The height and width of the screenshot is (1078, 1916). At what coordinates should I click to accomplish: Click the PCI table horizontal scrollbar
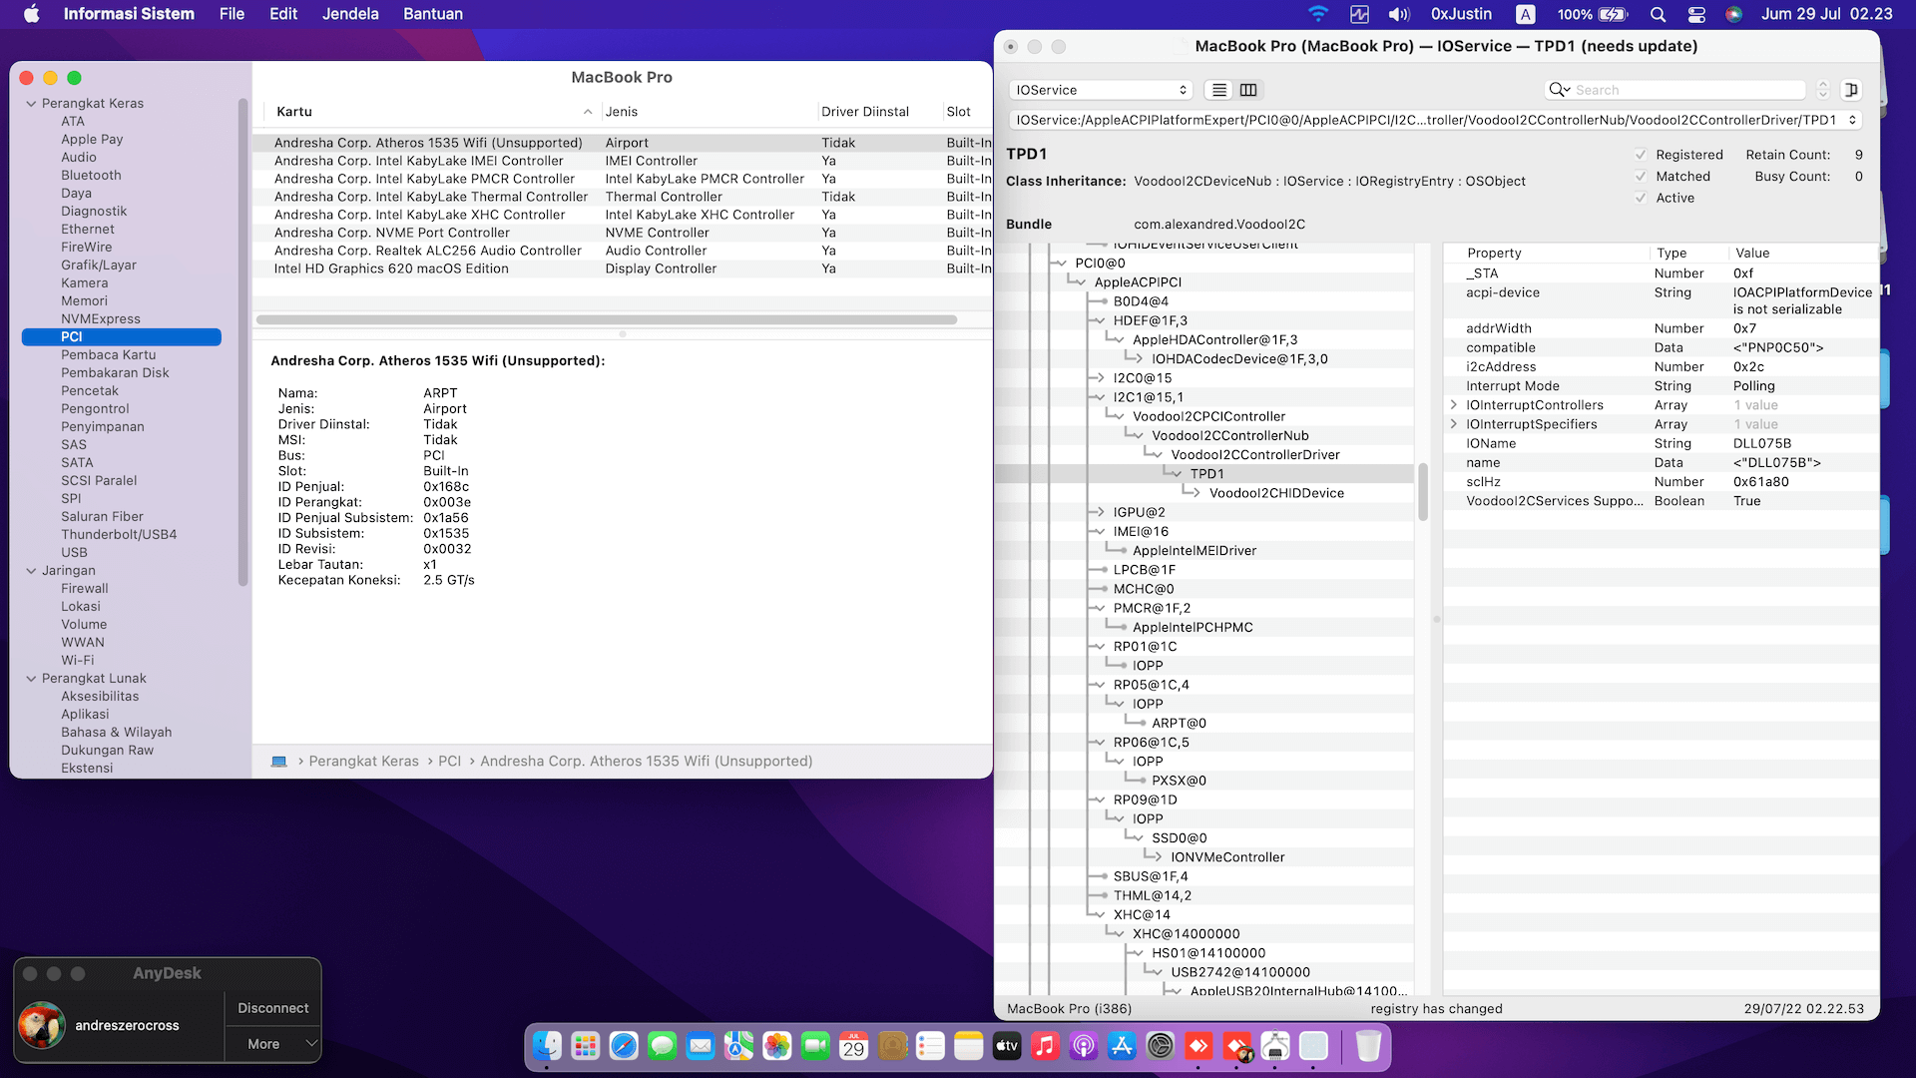pos(607,320)
